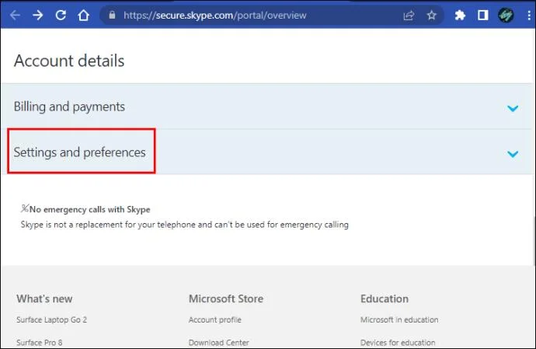This screenshot has width=536, height=349.
Task: Click No emergency calls with Skype text
Action: (x=89, y=209)
